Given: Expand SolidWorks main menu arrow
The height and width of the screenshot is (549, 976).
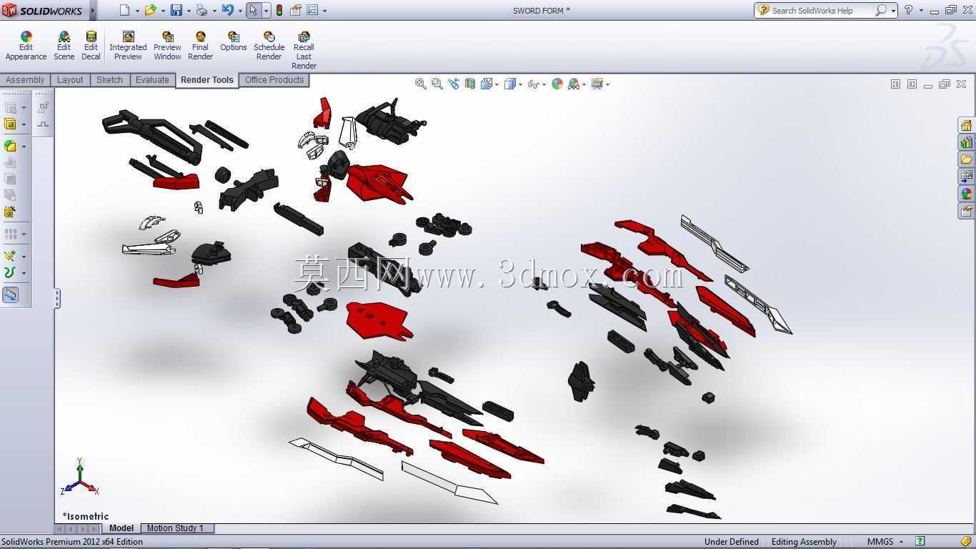Looking at the screenshot, I should (x=92, y=10).
